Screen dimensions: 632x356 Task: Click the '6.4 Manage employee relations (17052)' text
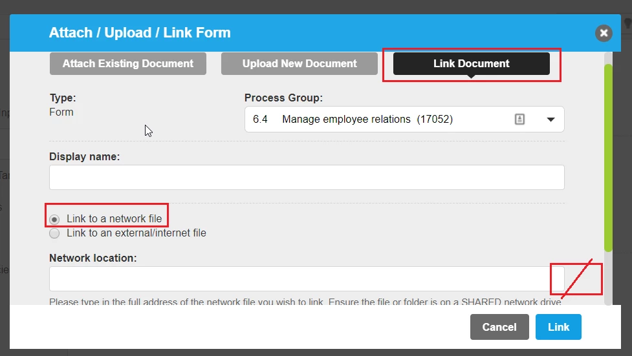coord(353,119)
